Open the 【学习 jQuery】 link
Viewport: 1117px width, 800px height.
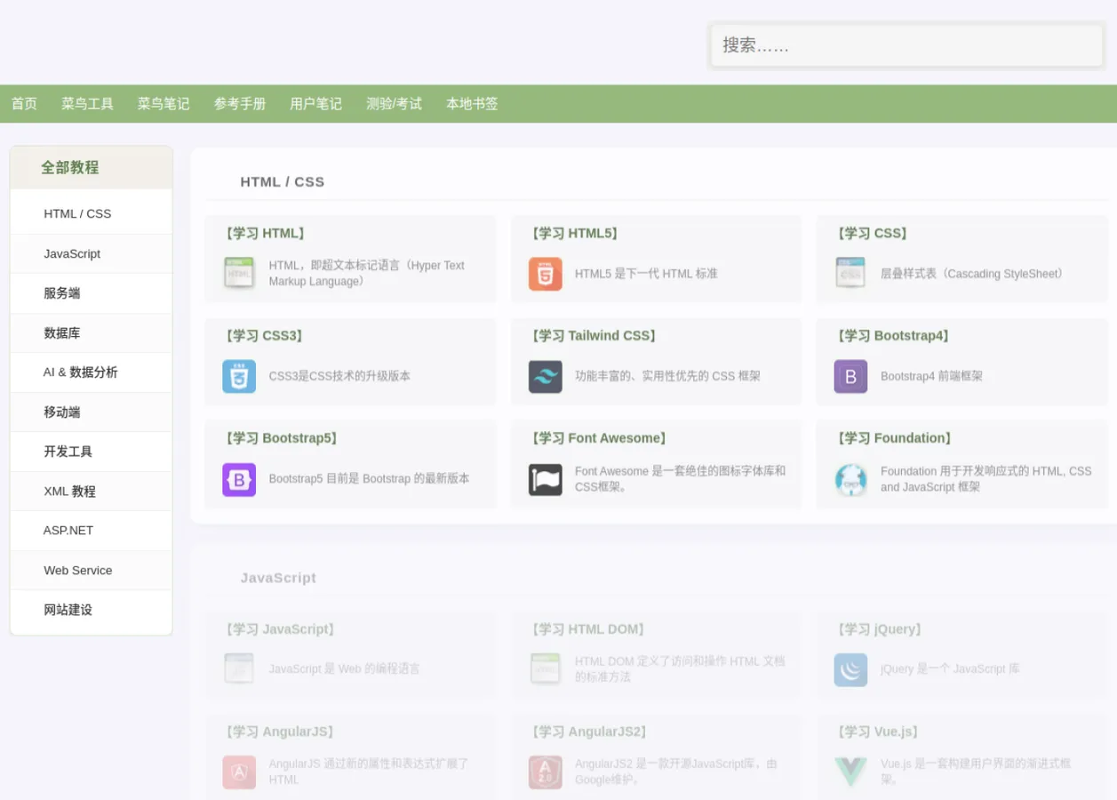pyautogui.click(x=880, y=629)
